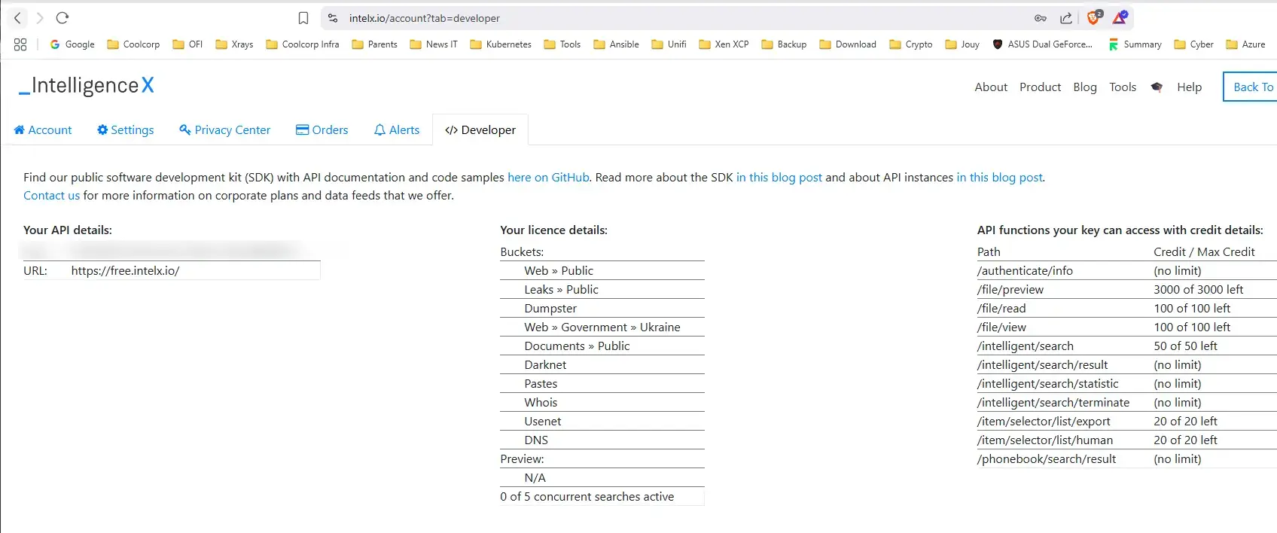Open the Summary bookmark
1277x533 pixels.
click(1135, 44)
